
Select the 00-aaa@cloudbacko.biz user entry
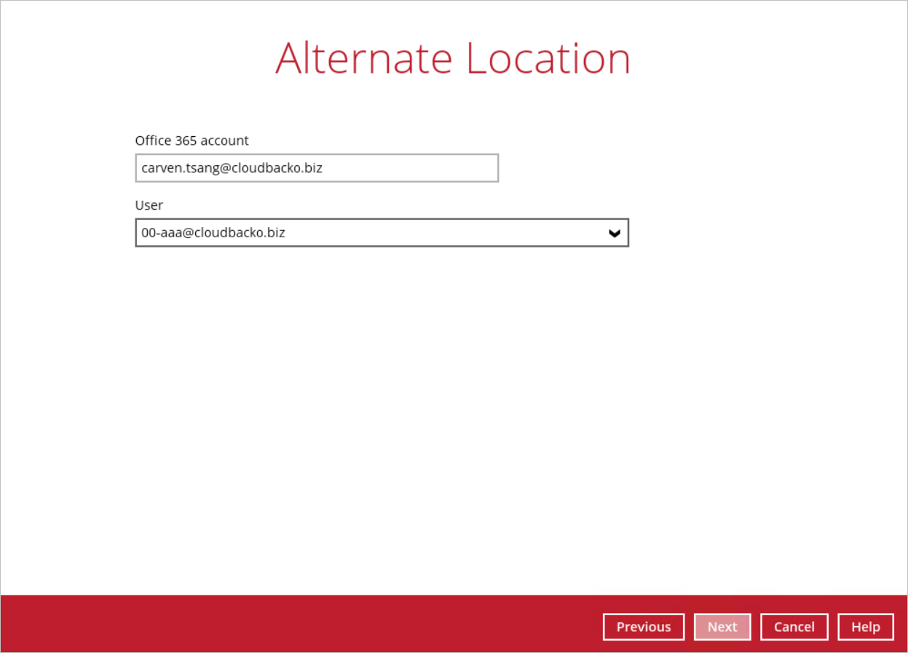tap(213, 233)
